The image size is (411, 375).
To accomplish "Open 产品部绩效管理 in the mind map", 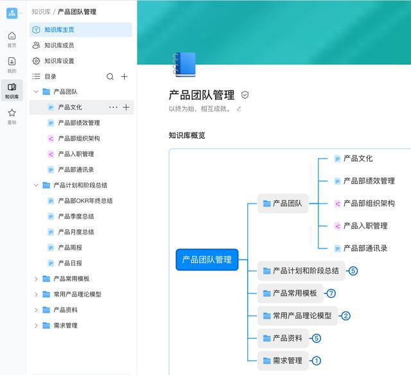I will tap(368, 181).
